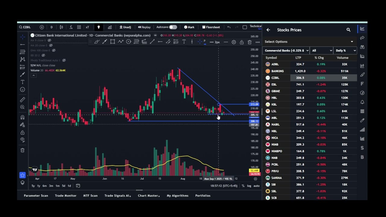Open the MTF Scan tab

pyautogui.click(x=90, y=196)
